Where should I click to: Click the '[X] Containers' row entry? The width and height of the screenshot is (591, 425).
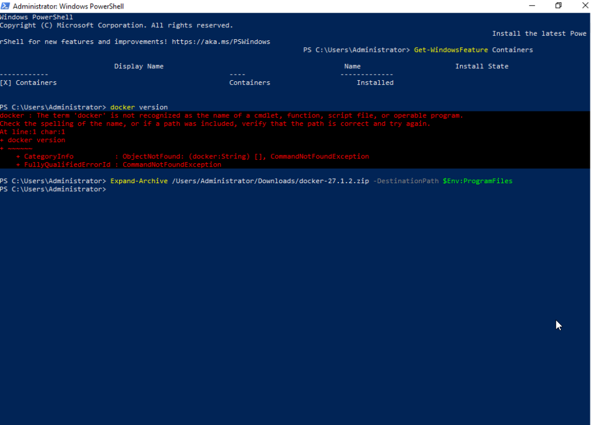click(x=28, y=82)
